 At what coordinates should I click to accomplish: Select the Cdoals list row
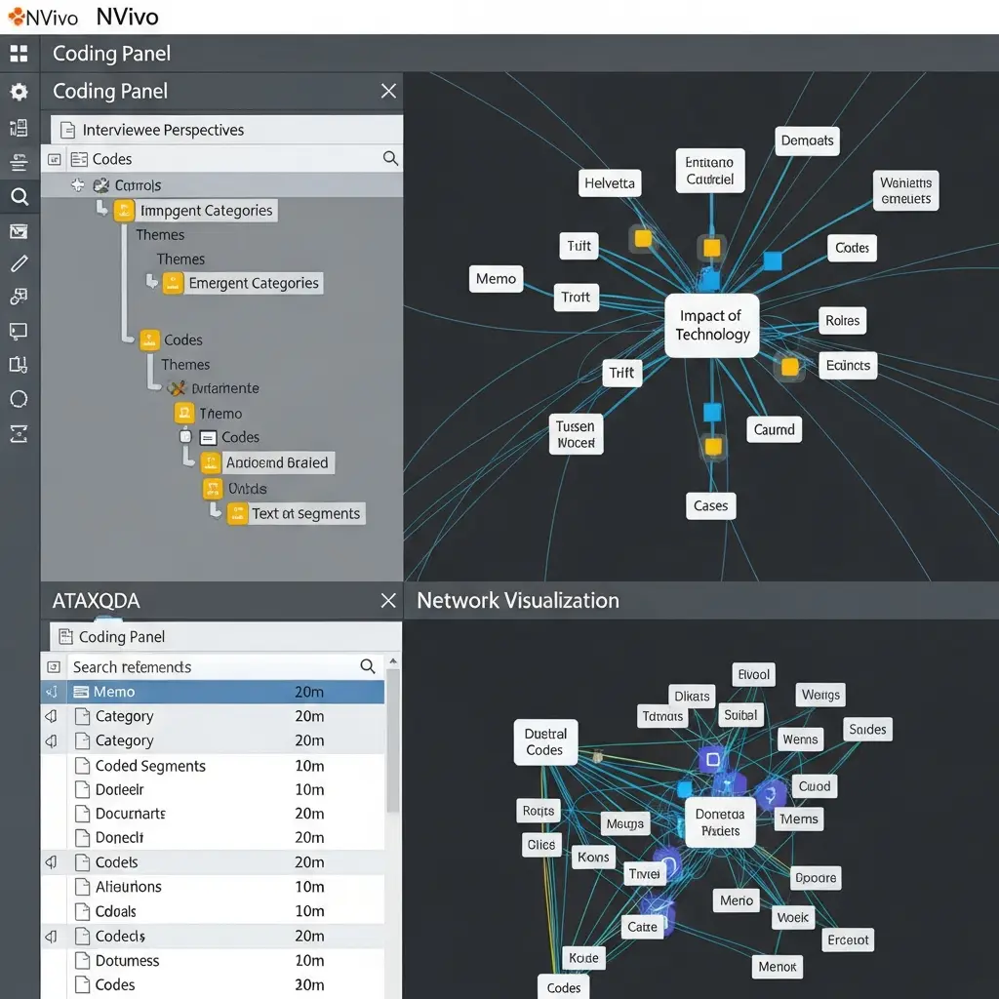pos(213,911)
